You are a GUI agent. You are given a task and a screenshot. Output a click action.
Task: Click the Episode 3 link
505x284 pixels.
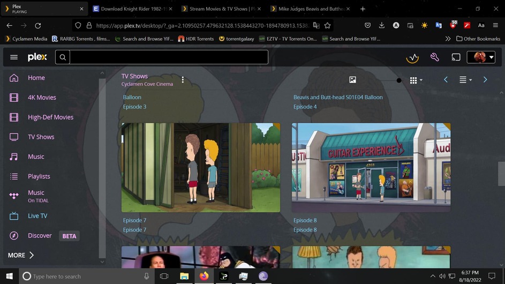[x=134, y=107]
